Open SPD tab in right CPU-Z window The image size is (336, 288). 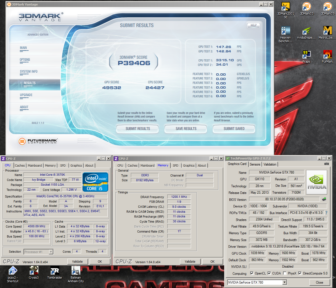pos(176,166)
